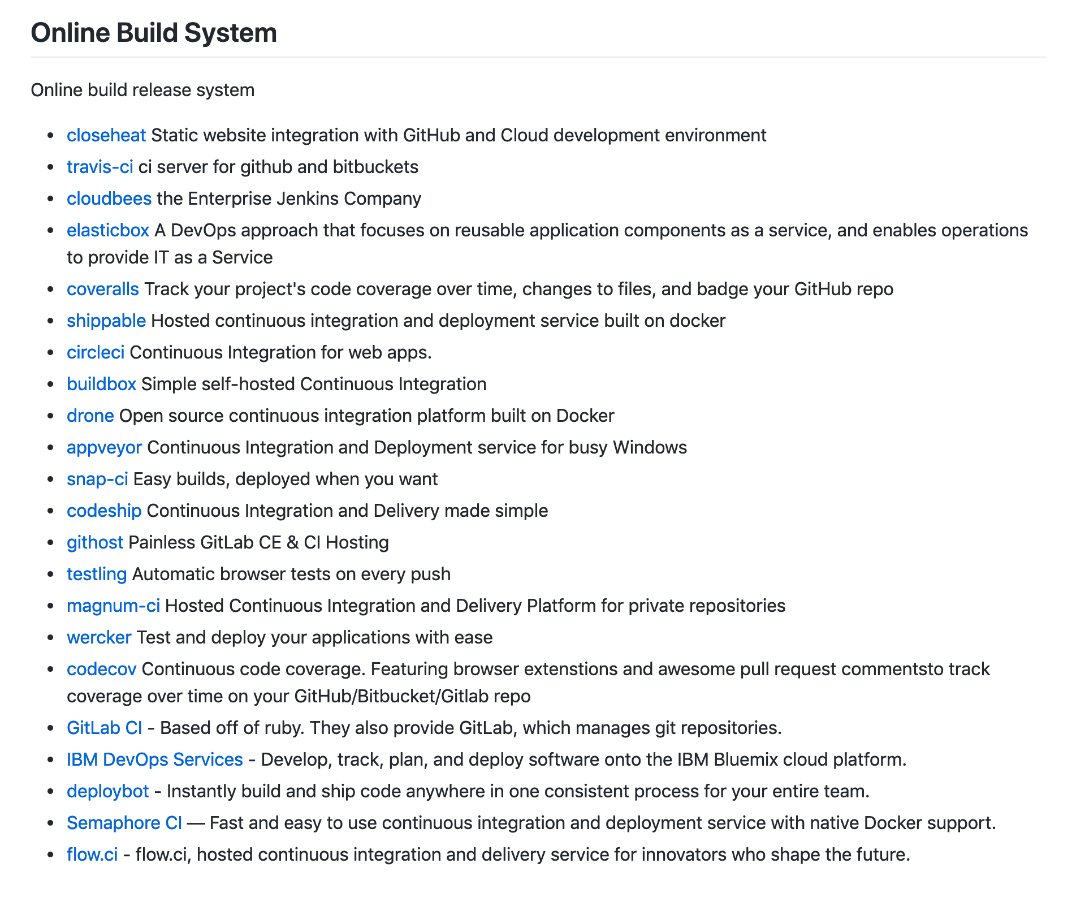Image resolution: width=1072 pixels, height=898 pixels.
Task: Open the drone link
Action: tap(90, 416)
